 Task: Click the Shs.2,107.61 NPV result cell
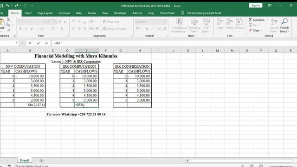(x=30, y=105)
